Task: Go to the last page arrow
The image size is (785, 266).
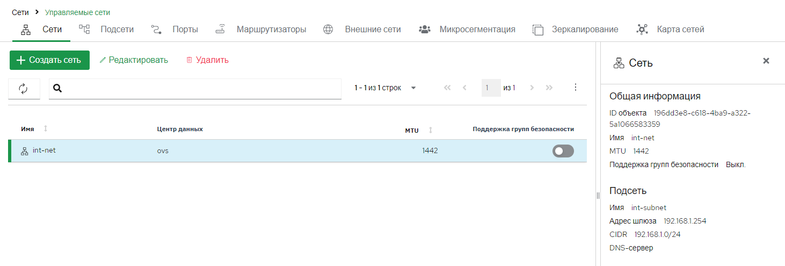Action: (x=549, y=88)
